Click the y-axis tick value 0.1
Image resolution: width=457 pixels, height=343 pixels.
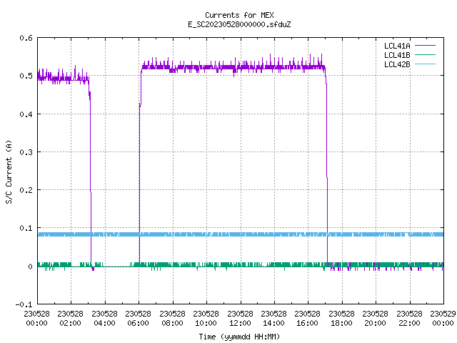tap(26, 228)
